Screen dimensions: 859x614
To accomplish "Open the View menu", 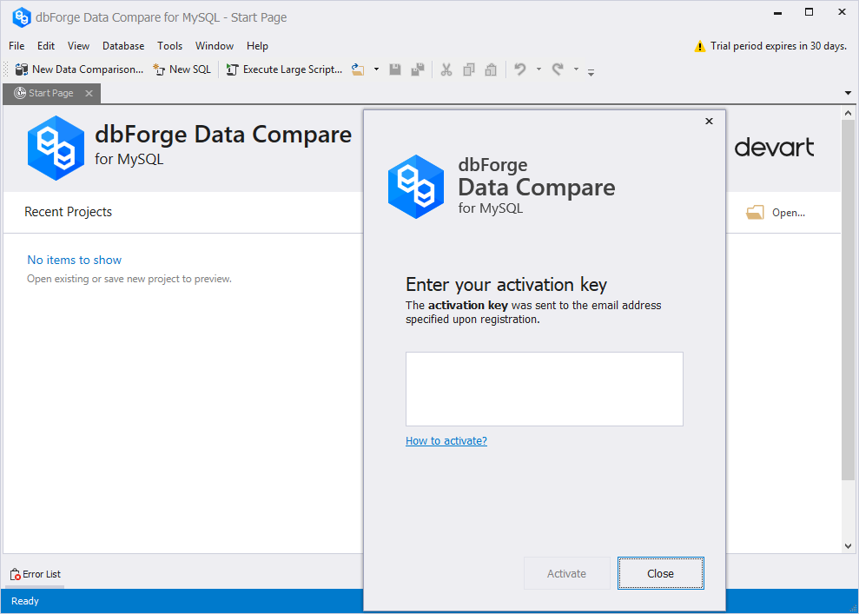I will pyautogui.click(x=78, y=46).
